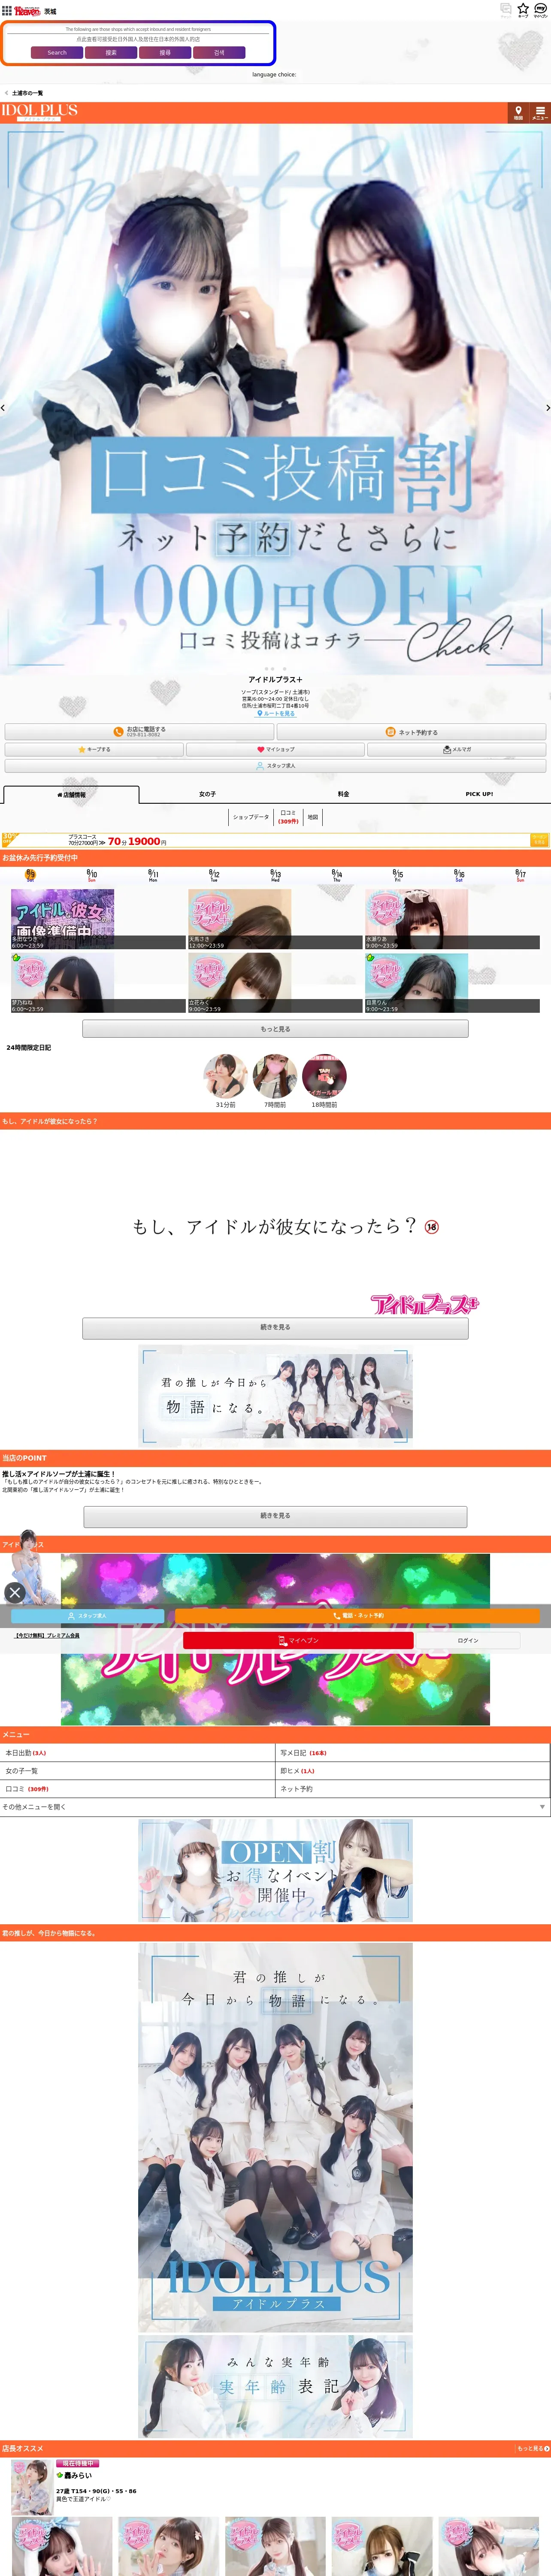The image size is (551, 2576).
Task: Open the girl thumbnail with 画像準備中
Action: [62, 919]
